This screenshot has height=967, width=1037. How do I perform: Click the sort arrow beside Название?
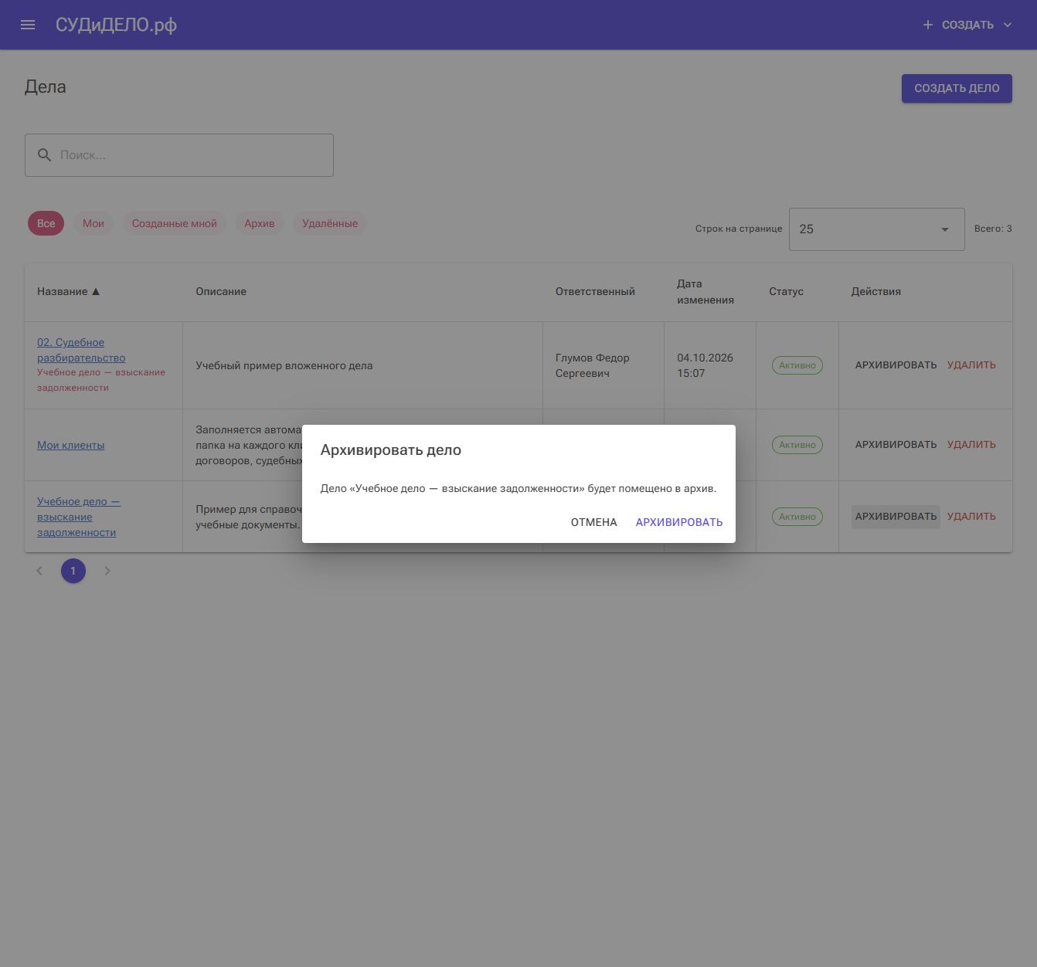tap(96, 292)
